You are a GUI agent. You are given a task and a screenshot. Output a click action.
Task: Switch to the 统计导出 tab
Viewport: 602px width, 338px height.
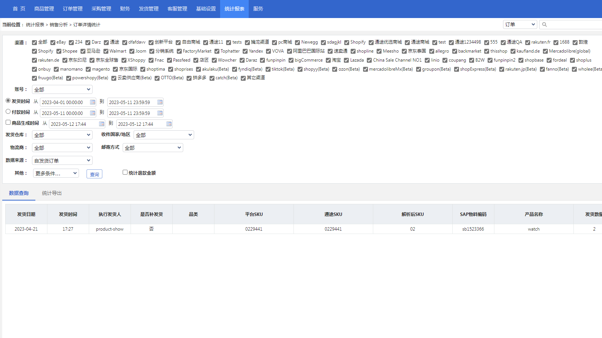click(x=52, y=193)
